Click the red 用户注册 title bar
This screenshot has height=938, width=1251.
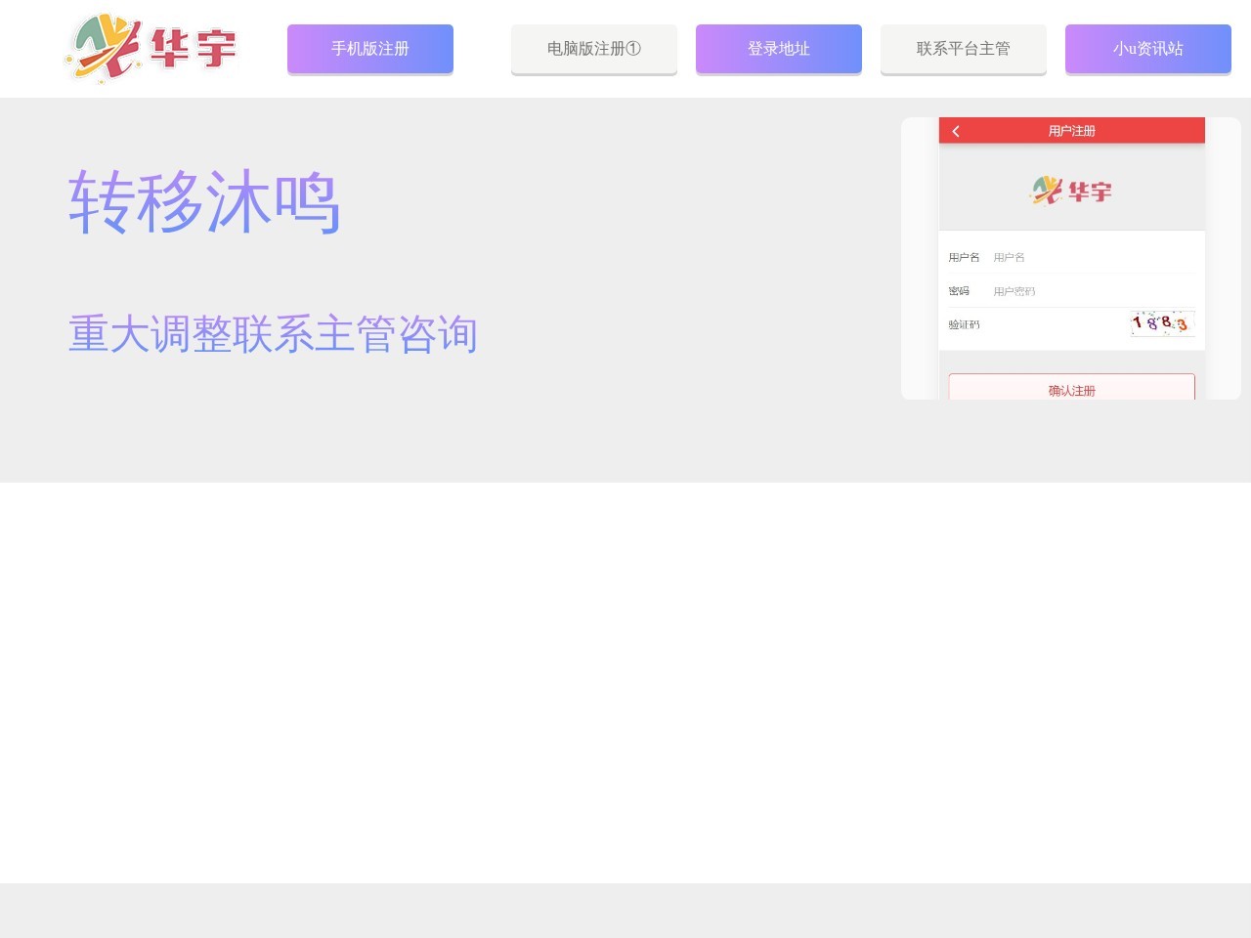pos(1071,130)
